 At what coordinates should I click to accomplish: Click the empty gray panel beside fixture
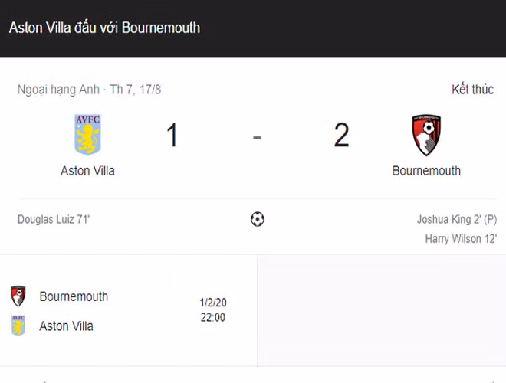381,311
